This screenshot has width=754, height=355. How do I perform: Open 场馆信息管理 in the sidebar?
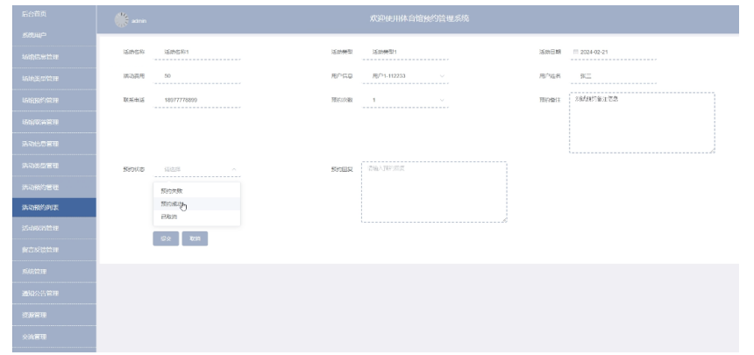click(x=54, y=57)
